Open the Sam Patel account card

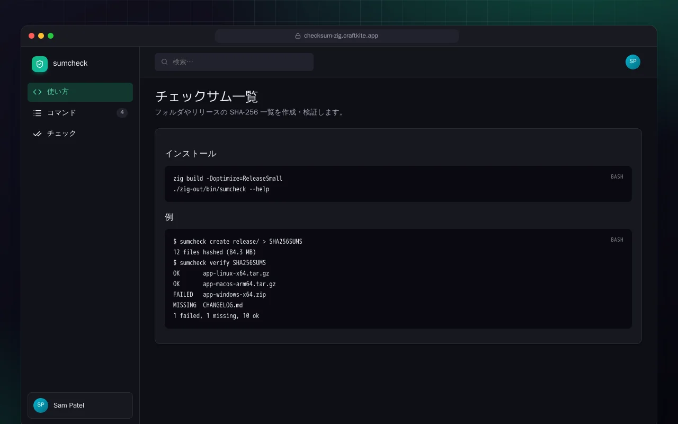(x=80, y=405)
